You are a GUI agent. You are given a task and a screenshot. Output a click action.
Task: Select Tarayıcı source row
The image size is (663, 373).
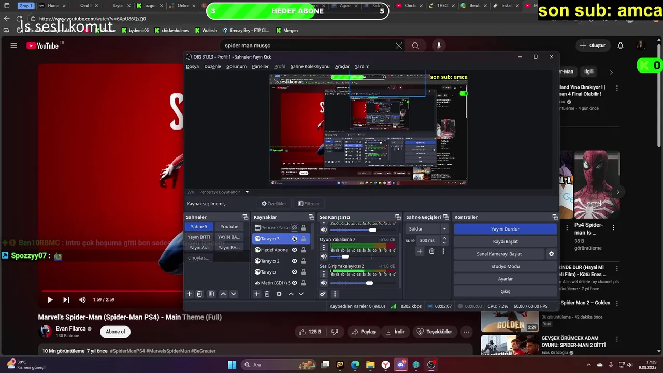[281, 272]
